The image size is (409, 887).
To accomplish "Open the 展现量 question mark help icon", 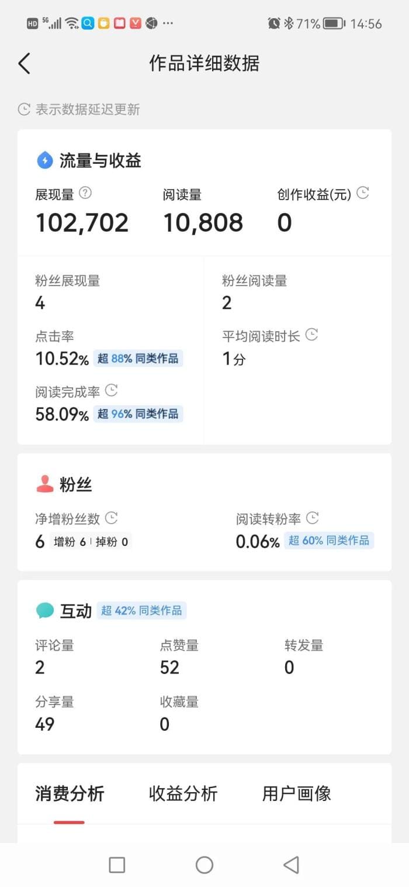I will coord(85,194).
